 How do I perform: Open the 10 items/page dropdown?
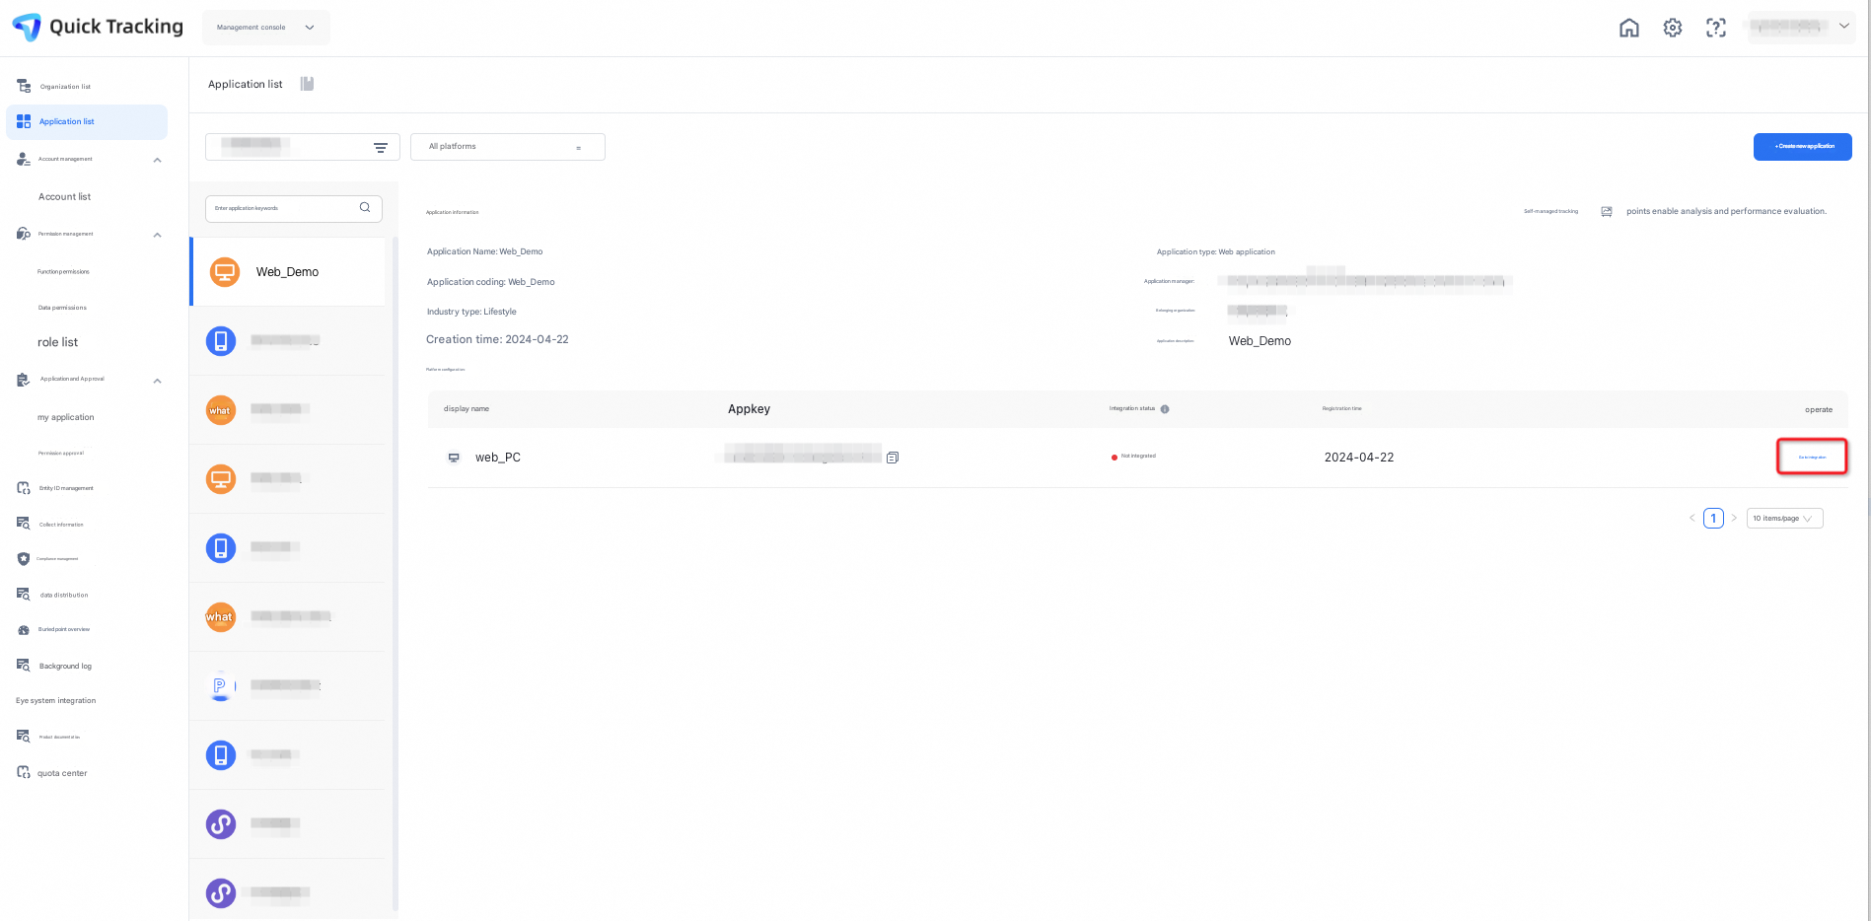[x=1785, y=519]
